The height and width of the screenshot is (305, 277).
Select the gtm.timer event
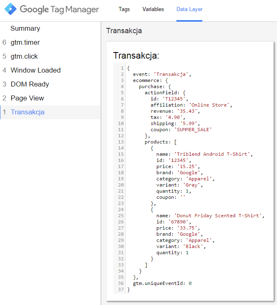coord(25,43)
